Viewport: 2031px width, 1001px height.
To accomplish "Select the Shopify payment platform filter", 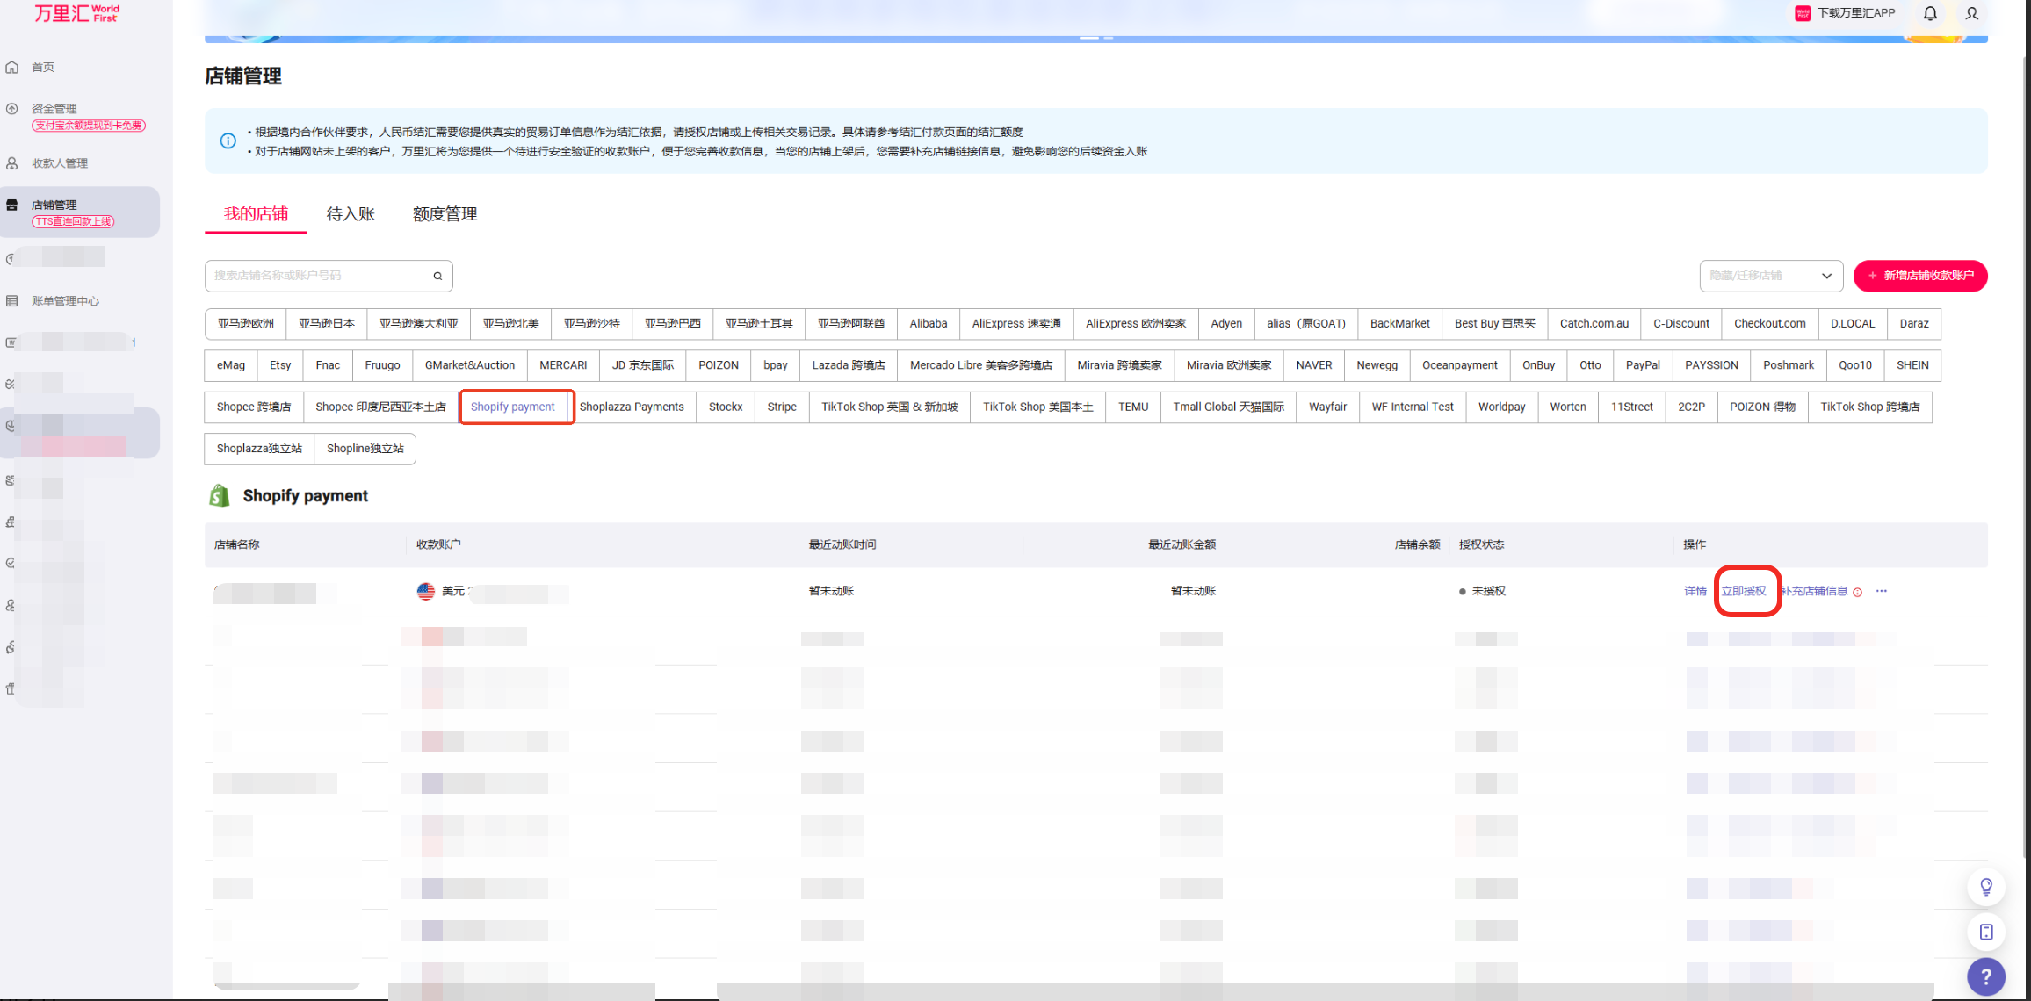I will (x=513, y=407).
